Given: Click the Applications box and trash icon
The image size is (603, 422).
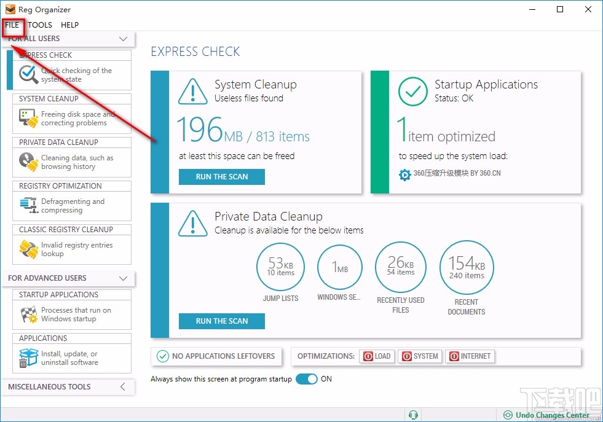Looking at the screenshot, I should pos(28,358).
